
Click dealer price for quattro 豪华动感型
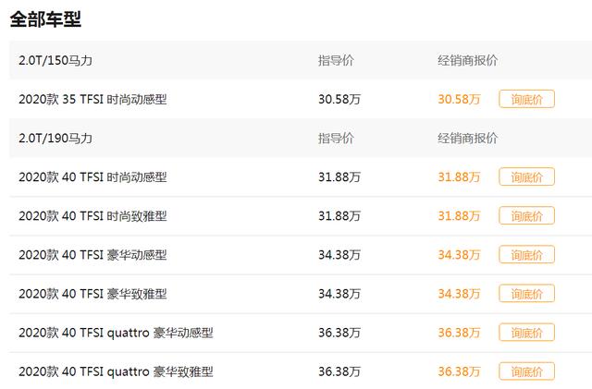tap(459, 333)
